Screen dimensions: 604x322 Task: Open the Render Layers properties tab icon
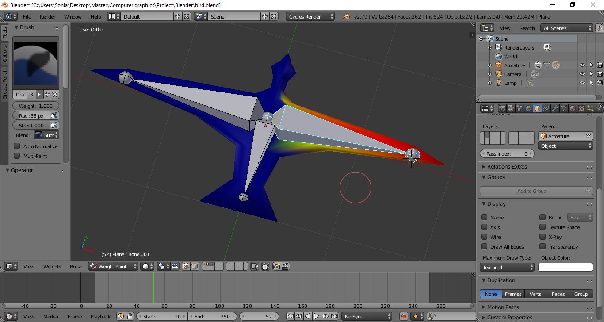[x=511, y=108]
